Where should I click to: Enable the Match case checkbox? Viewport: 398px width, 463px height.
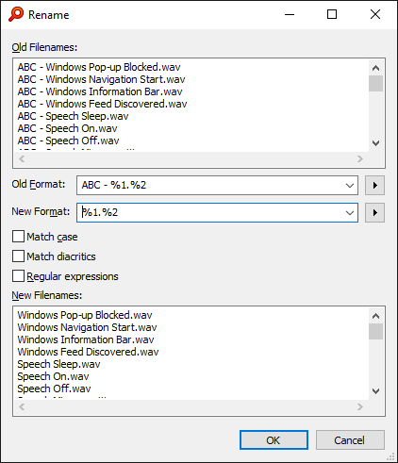[18, 237]
